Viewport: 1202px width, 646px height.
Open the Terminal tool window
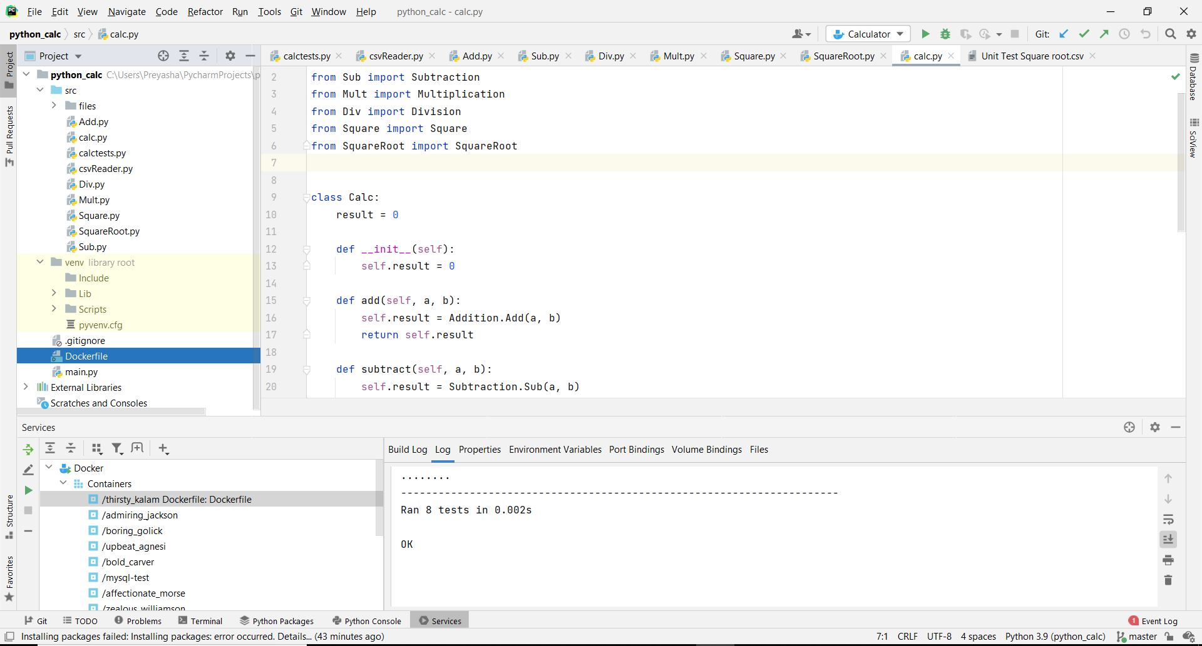coord(200,620)
